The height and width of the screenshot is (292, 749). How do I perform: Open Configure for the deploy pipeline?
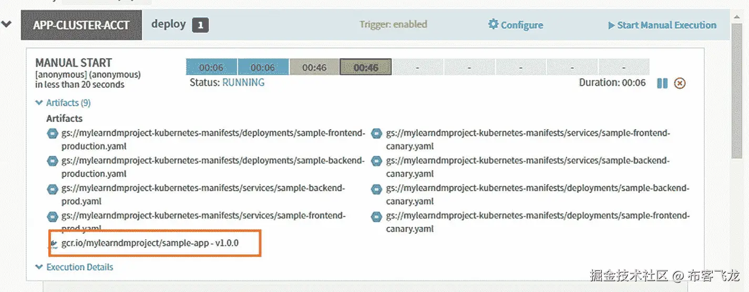tap(516, 25)
